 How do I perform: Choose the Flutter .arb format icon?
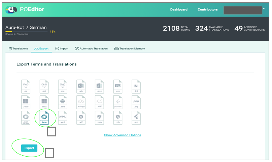[x=136, y=118]
